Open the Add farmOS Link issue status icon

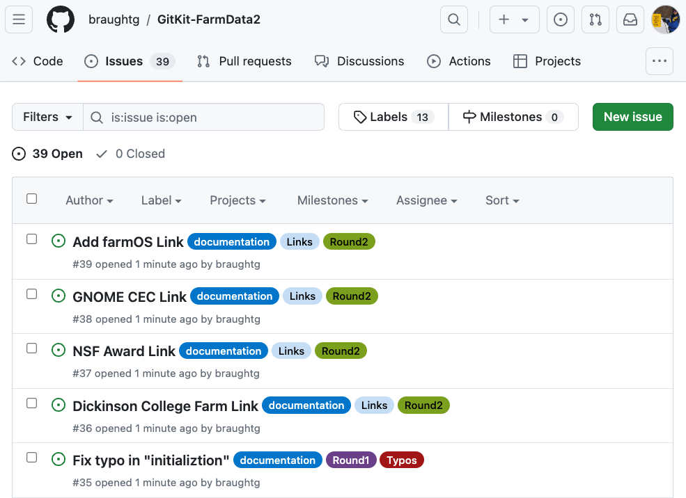[59, 241]
